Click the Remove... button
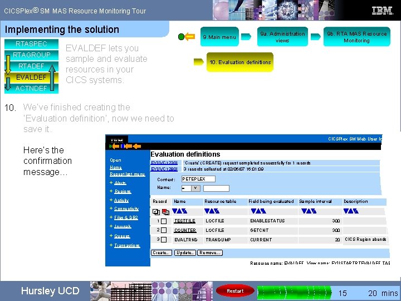 (210, 253)
